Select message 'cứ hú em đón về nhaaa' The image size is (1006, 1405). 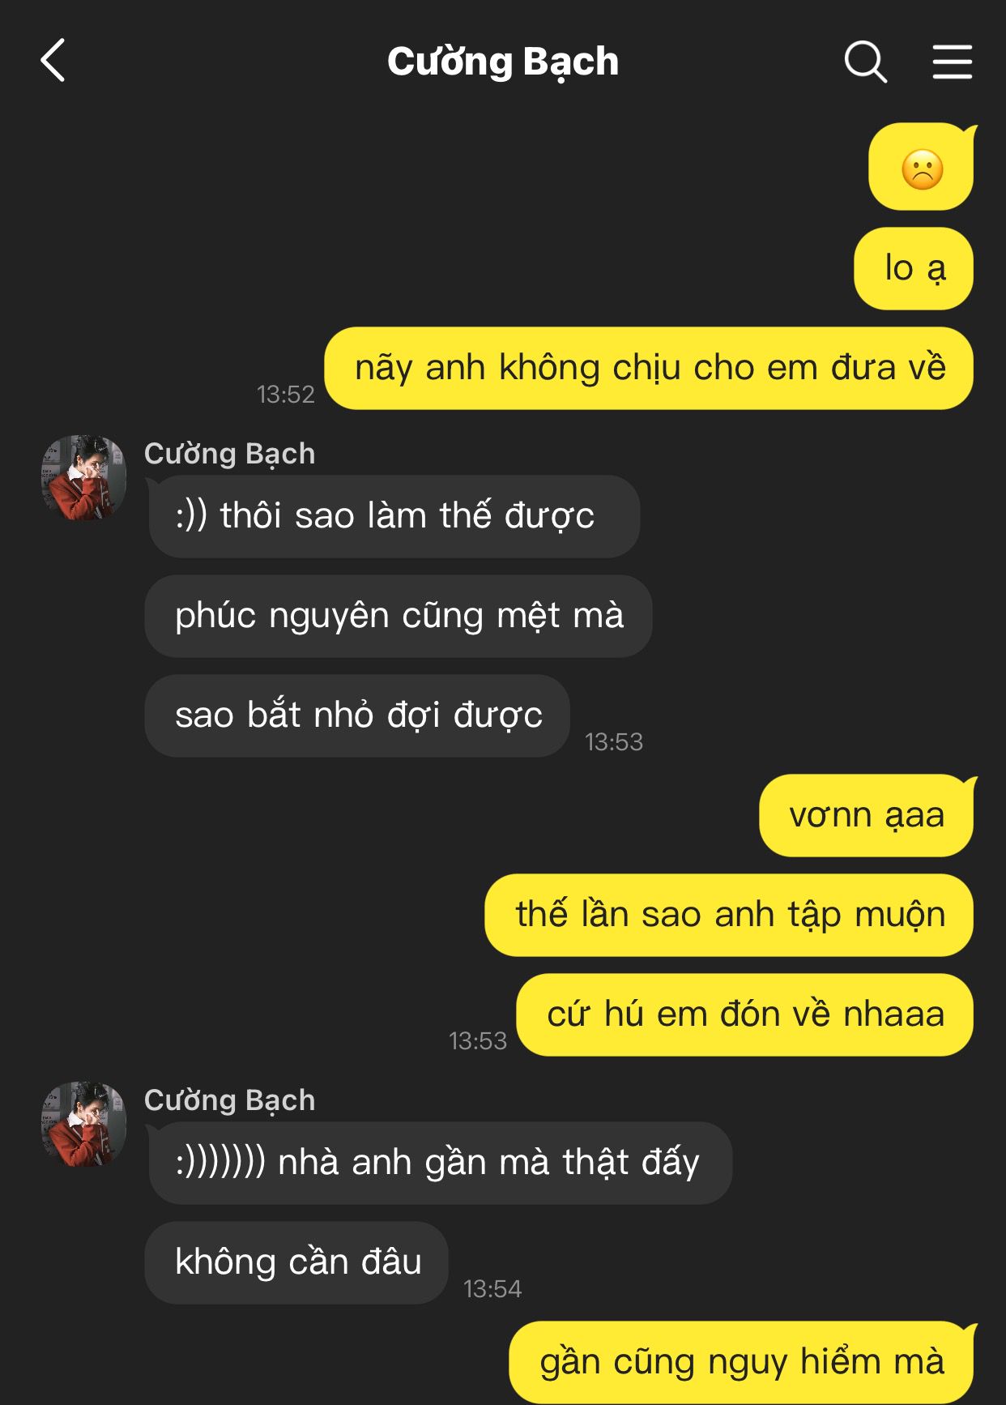pyautogui.click(x=745, y=1015)
